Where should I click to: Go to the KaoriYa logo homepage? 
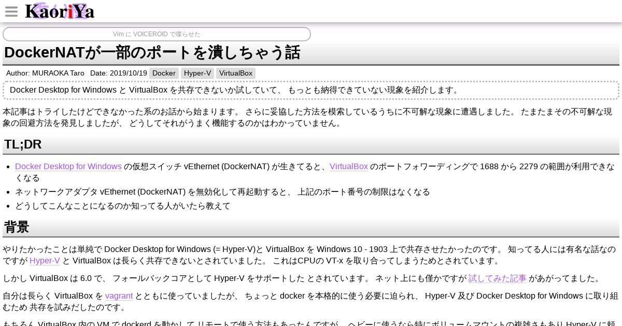tap(60, 11)
